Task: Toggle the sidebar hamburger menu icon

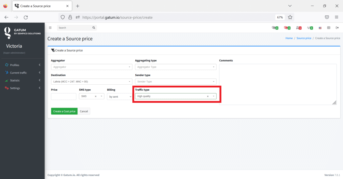Action: (x=50, y=28)
